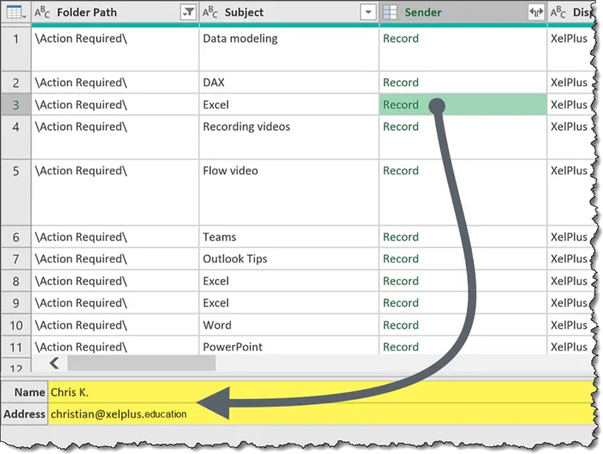
Task: Click the table menu icon in top-left corner
Action: (x=16, y=12)
